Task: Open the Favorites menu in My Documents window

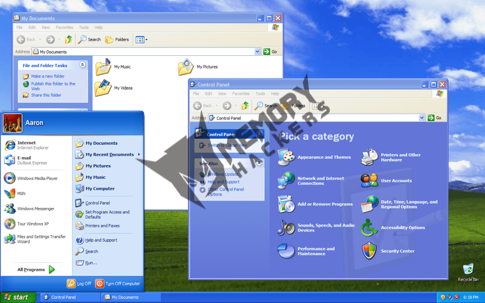Action: (64, 27)
